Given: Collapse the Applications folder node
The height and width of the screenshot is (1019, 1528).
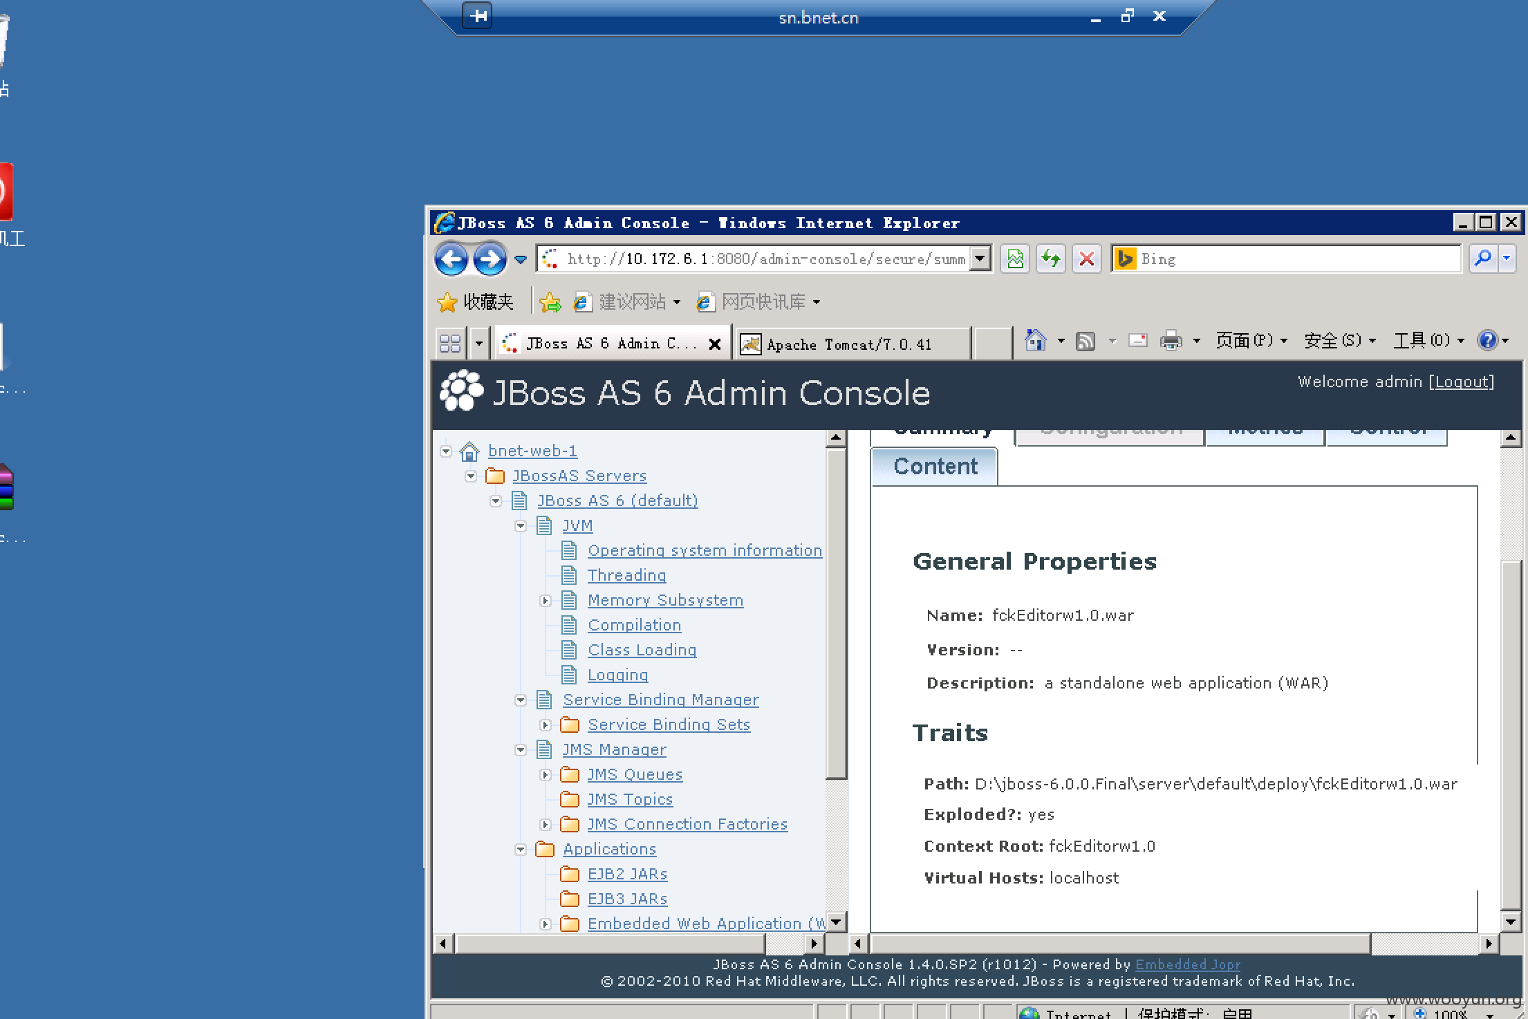Looking at the screenshot, I should 521,850.
